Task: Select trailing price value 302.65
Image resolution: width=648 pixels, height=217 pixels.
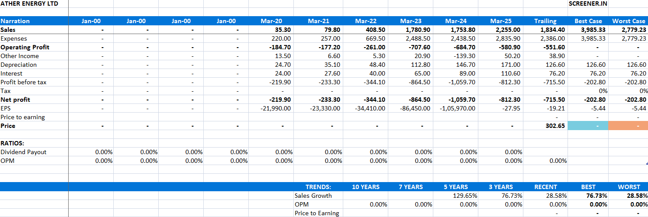Action: pyautogui.click(x=555, y=126)
